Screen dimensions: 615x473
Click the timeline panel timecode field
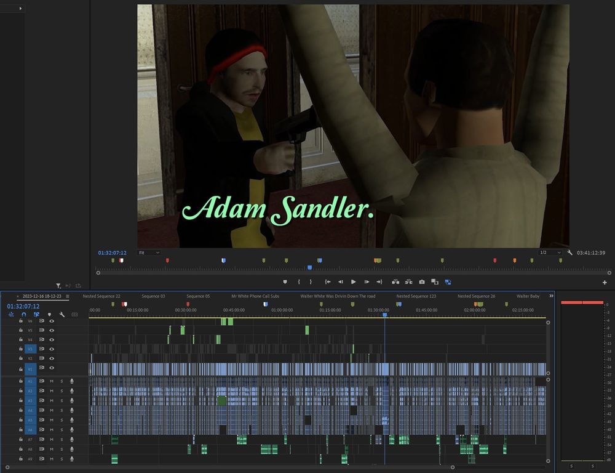click(x=23, y=306)
